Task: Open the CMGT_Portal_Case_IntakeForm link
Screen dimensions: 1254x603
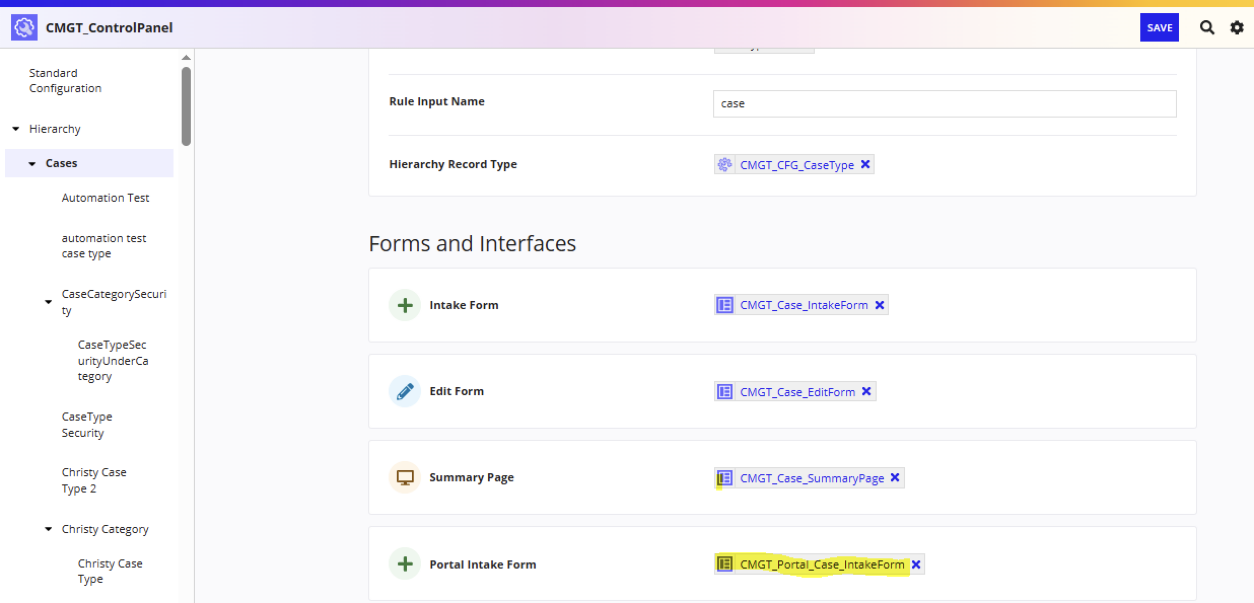Action: (822, 564)
